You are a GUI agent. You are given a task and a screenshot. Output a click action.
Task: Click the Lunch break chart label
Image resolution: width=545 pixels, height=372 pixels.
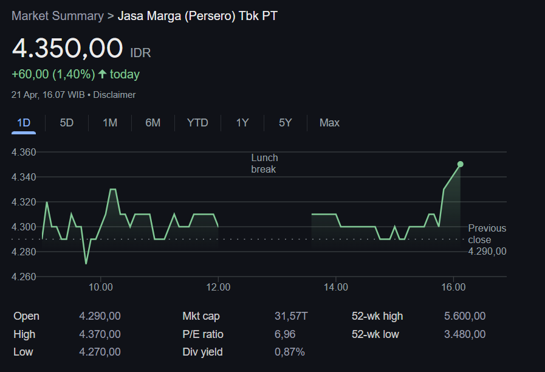click(264, 164)
